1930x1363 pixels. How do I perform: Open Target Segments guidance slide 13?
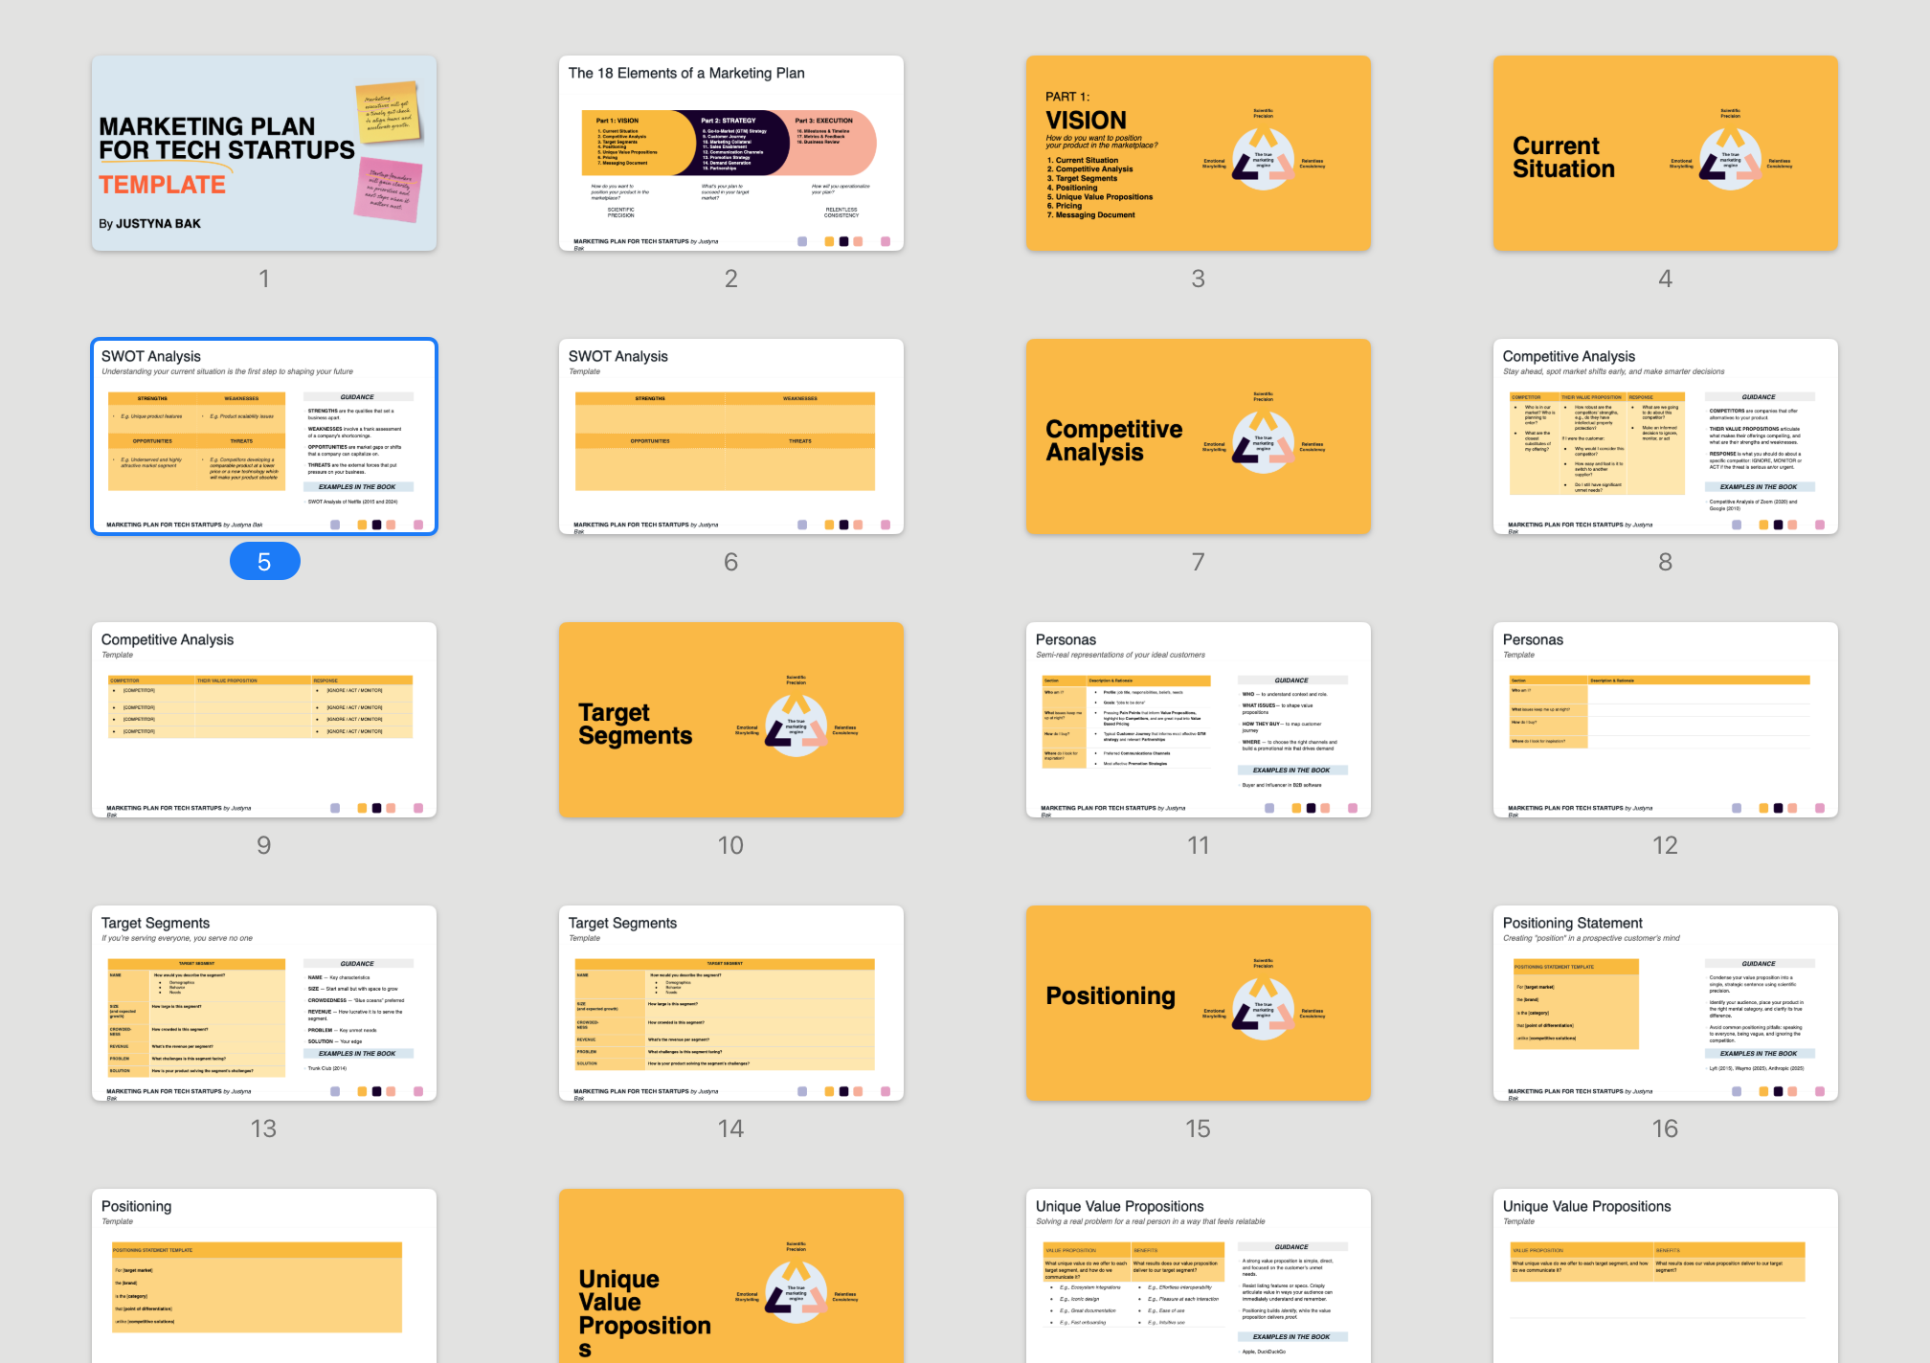[x=264, y=1003]
